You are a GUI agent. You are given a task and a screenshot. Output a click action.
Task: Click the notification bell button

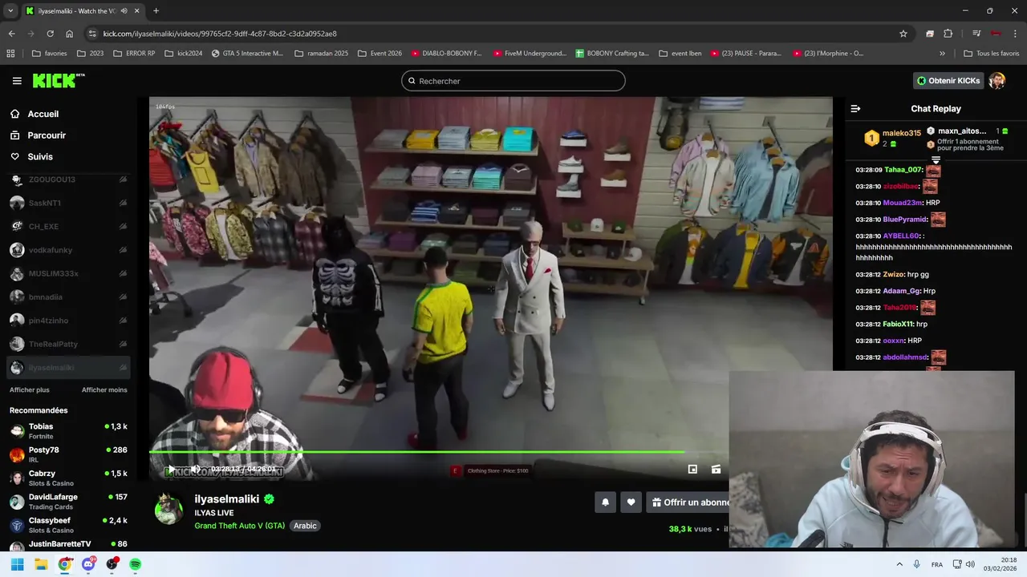click(606, 502)
